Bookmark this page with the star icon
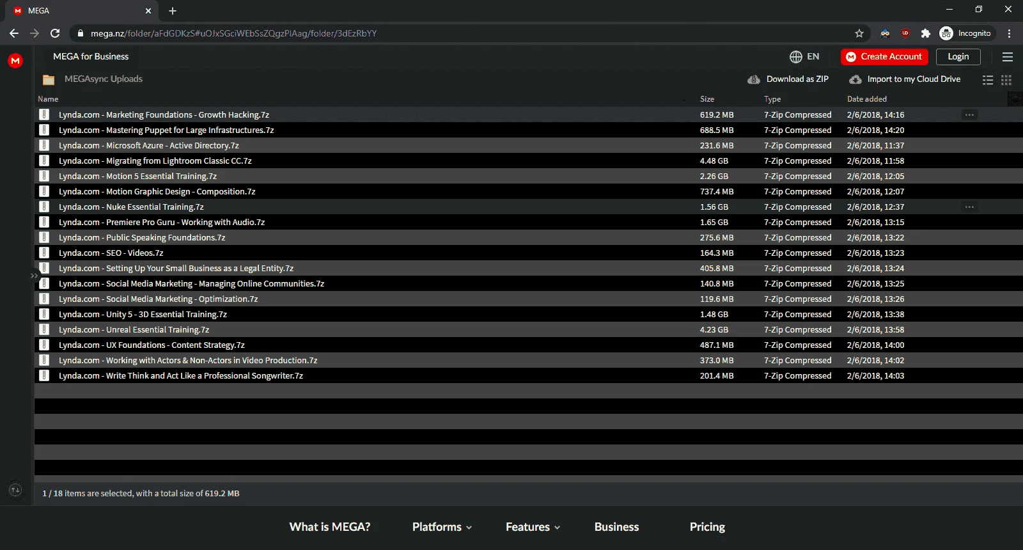The height and width of the screenshot is (550, 1023). [x=859, y=33]
